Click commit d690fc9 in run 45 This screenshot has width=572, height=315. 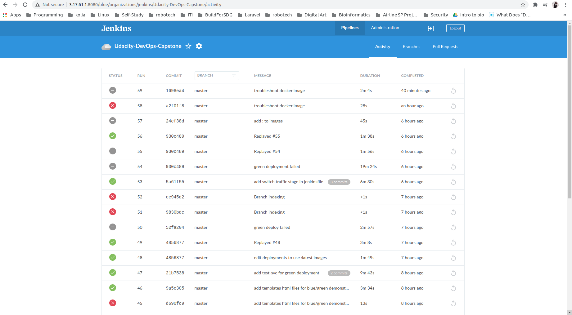pyautogui.click(x=175, y=304)
